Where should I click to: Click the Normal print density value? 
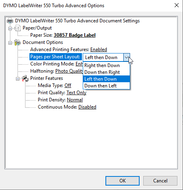75,100
